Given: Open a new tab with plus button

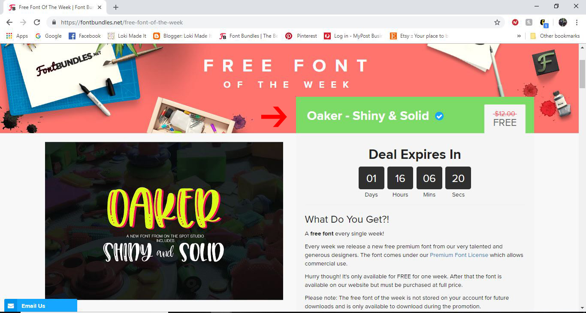Looking at the screenshot, I should pyautogui.click(x=116, y=7).
